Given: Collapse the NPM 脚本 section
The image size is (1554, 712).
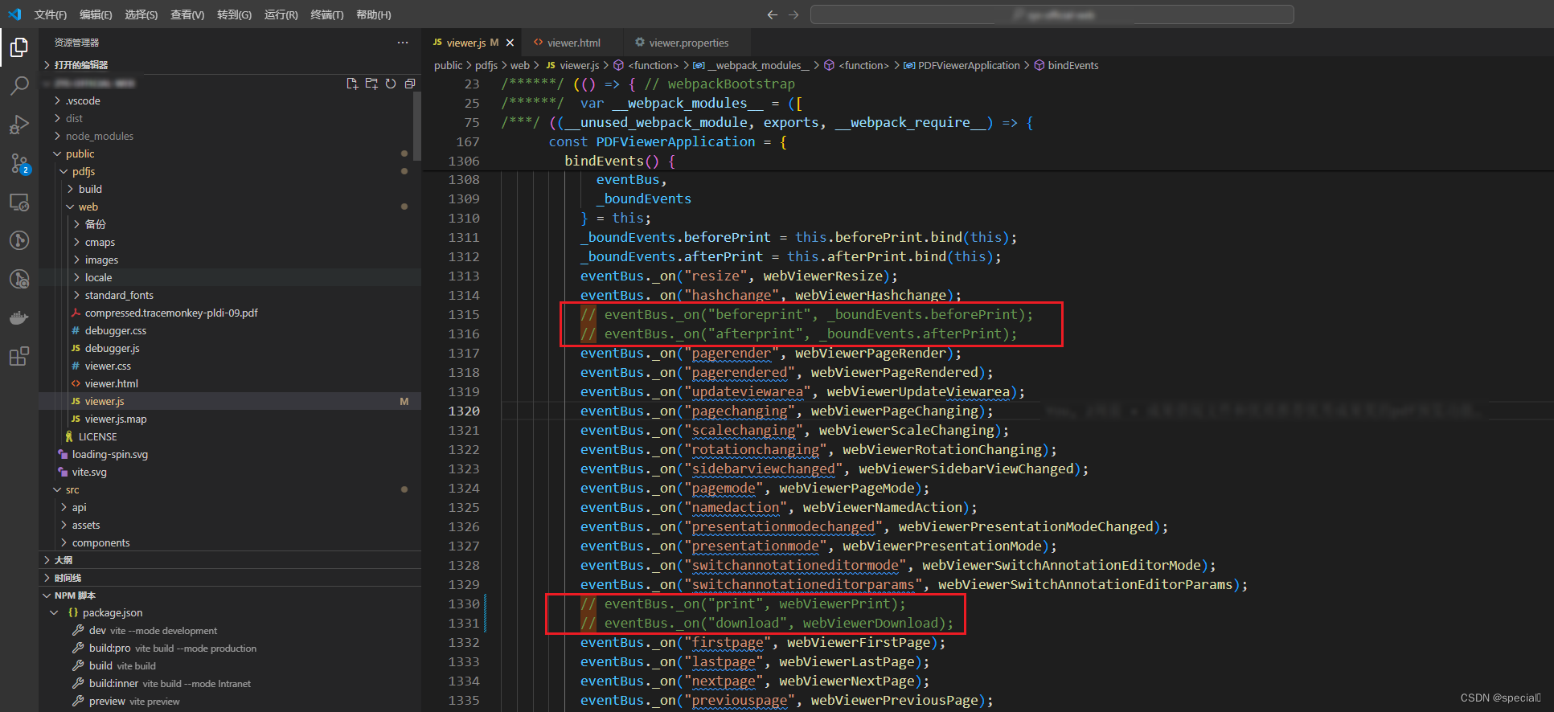Looking at the screenshot, I should click(230, 595).
